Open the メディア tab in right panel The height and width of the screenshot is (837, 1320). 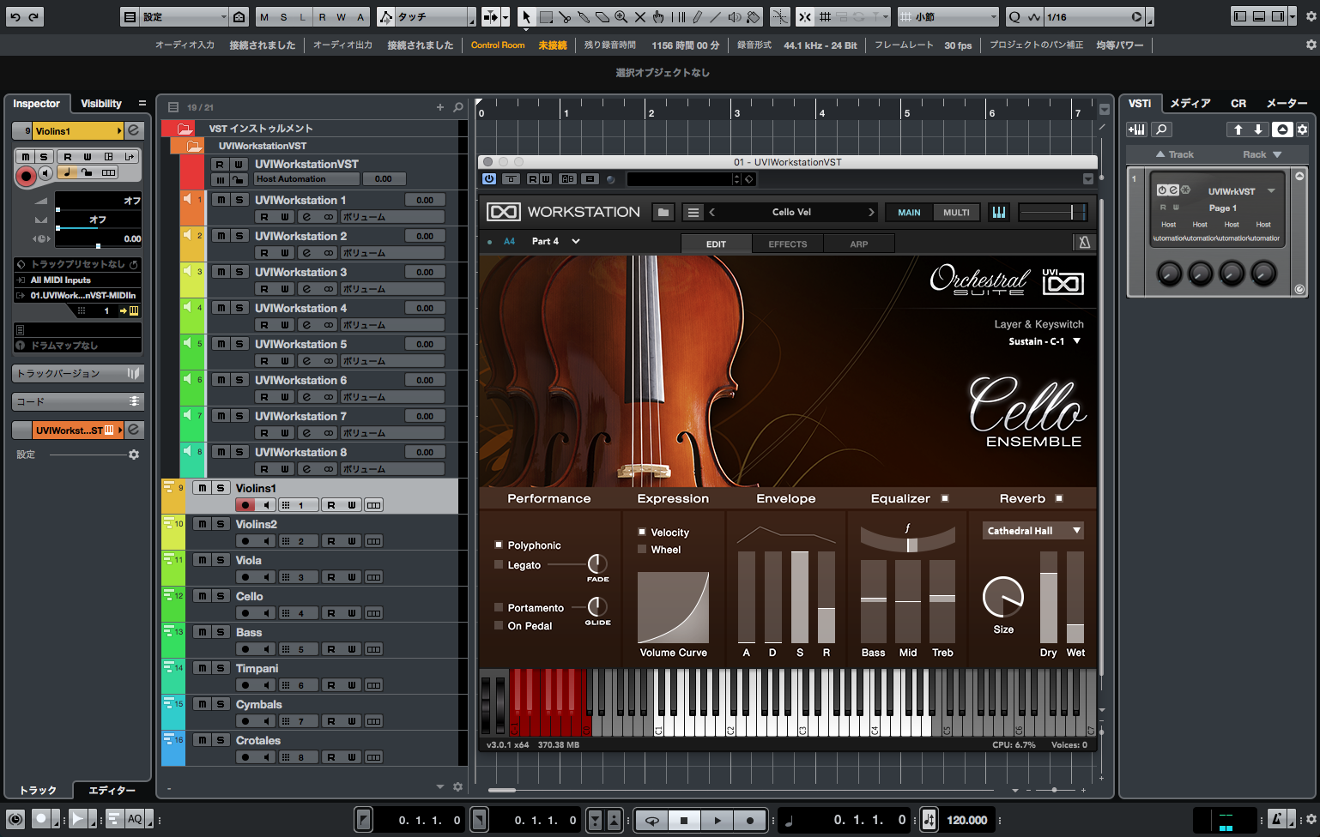[x=1190, y=103]
